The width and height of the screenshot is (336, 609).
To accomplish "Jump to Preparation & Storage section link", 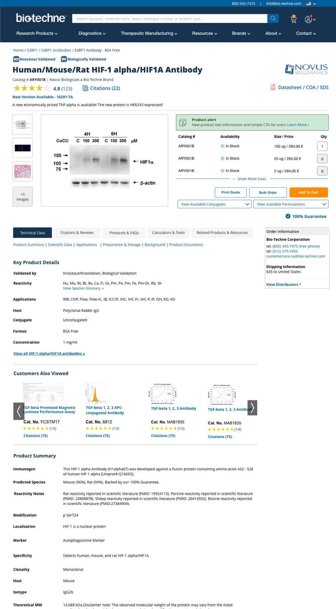I will click(x=122, y=245).
